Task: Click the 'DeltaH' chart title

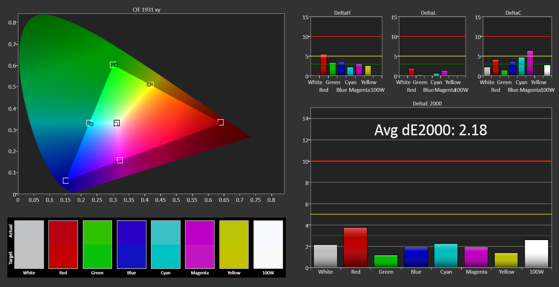Action: [342, 13]
